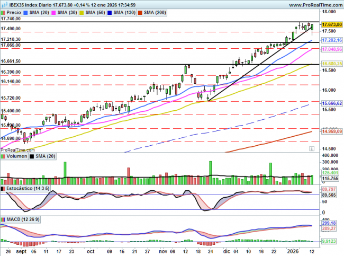344x256 pixels.
Task: Select the current price tag 17.673,80
Action: [332, 24]
